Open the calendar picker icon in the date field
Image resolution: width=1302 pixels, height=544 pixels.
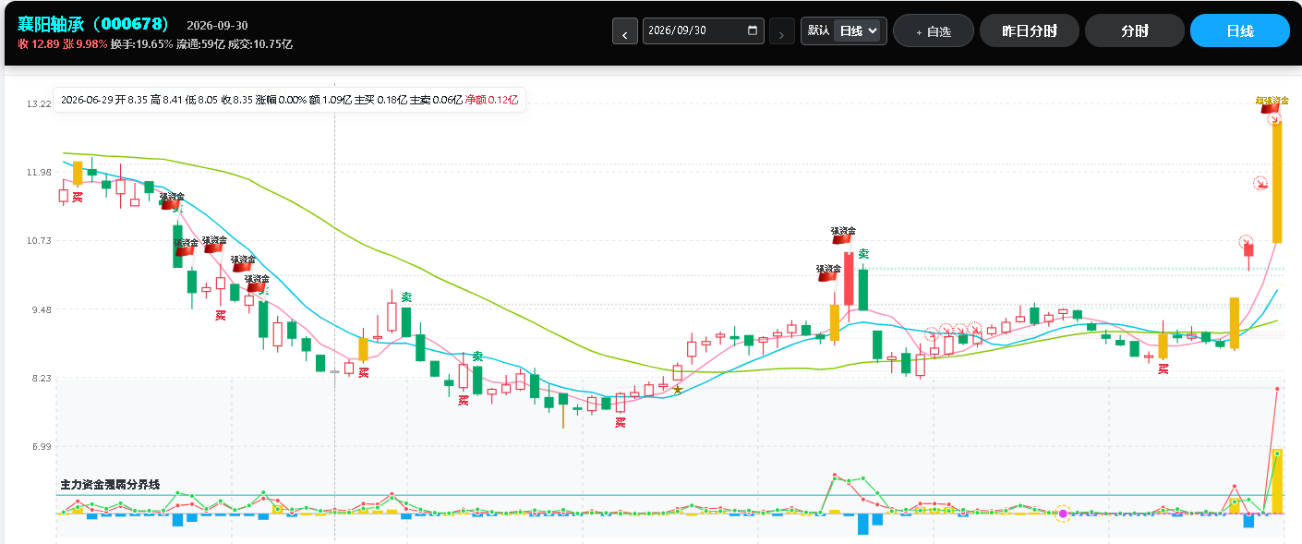(x=753, y=30)
